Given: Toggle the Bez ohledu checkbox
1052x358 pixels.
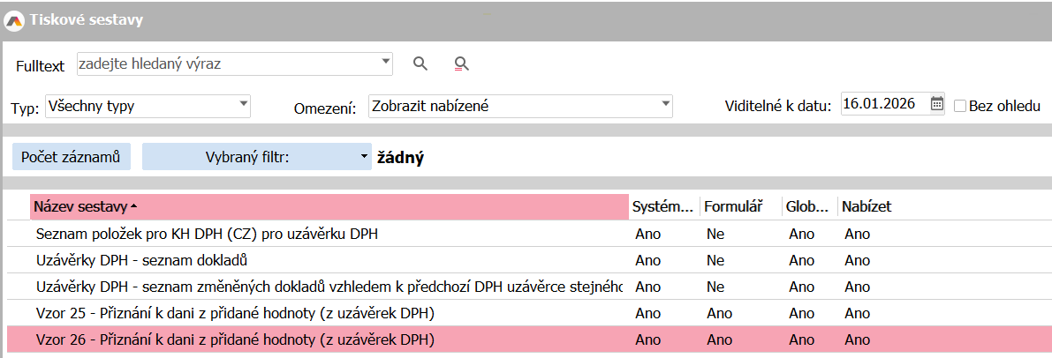Looking at the screenshot, I should tap(960, 106).
